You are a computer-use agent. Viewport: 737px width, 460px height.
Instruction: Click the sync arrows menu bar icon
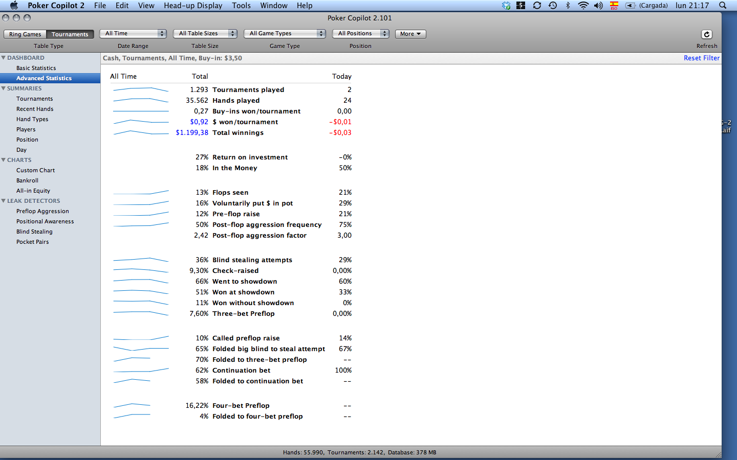537,5
